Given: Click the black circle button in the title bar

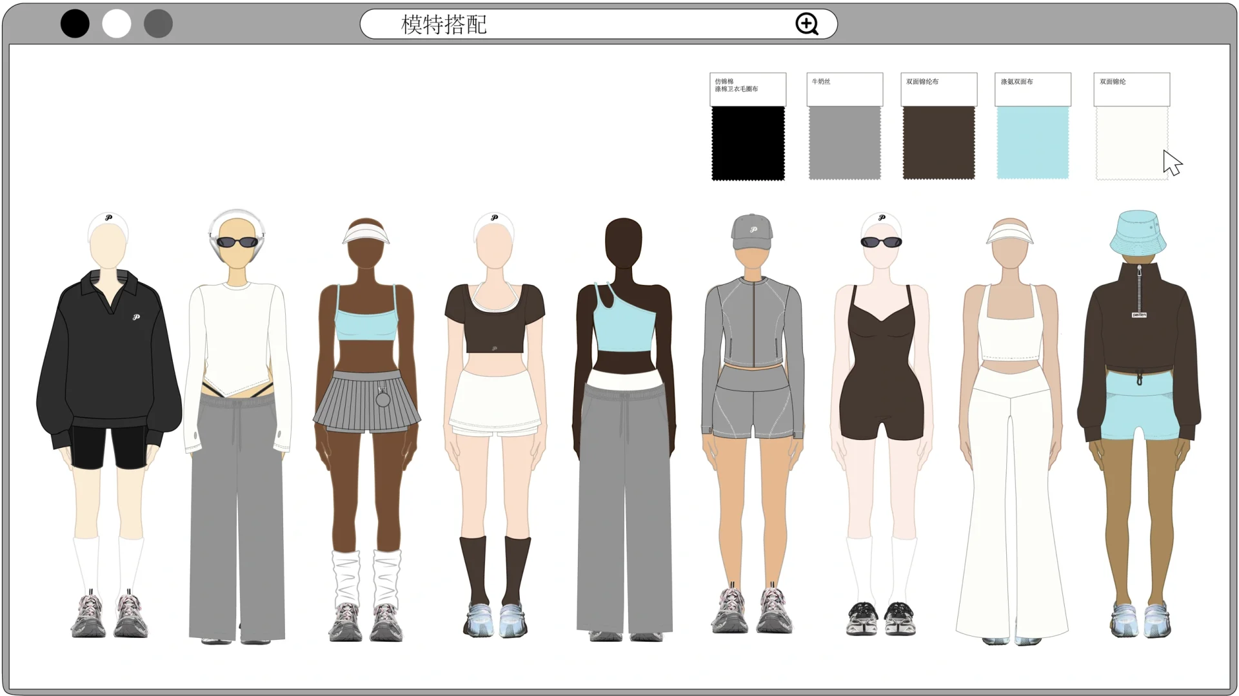Looking at the screenshot, I should (75, 24).
